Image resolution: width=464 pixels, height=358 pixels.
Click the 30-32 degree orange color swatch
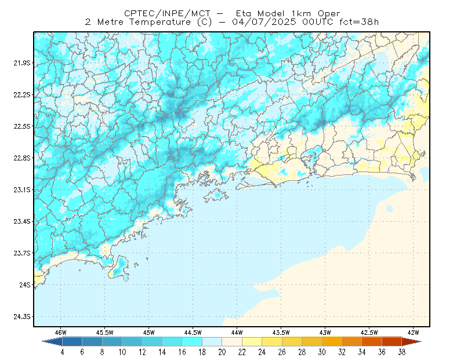click(332, 342)
